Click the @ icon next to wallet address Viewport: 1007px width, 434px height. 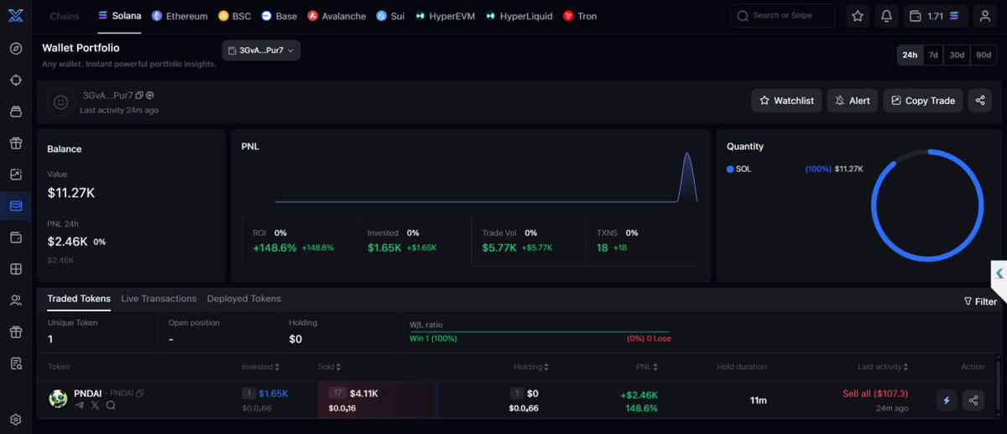(149, 96)
